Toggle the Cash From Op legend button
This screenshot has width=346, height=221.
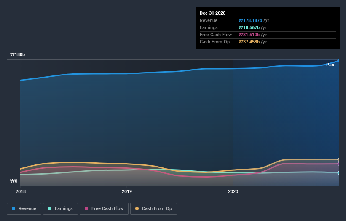(x=153, y=209)
